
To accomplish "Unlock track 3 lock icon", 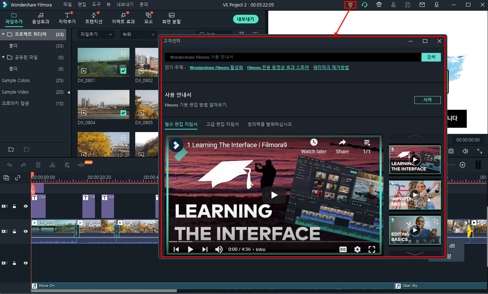I will [14, 207].
